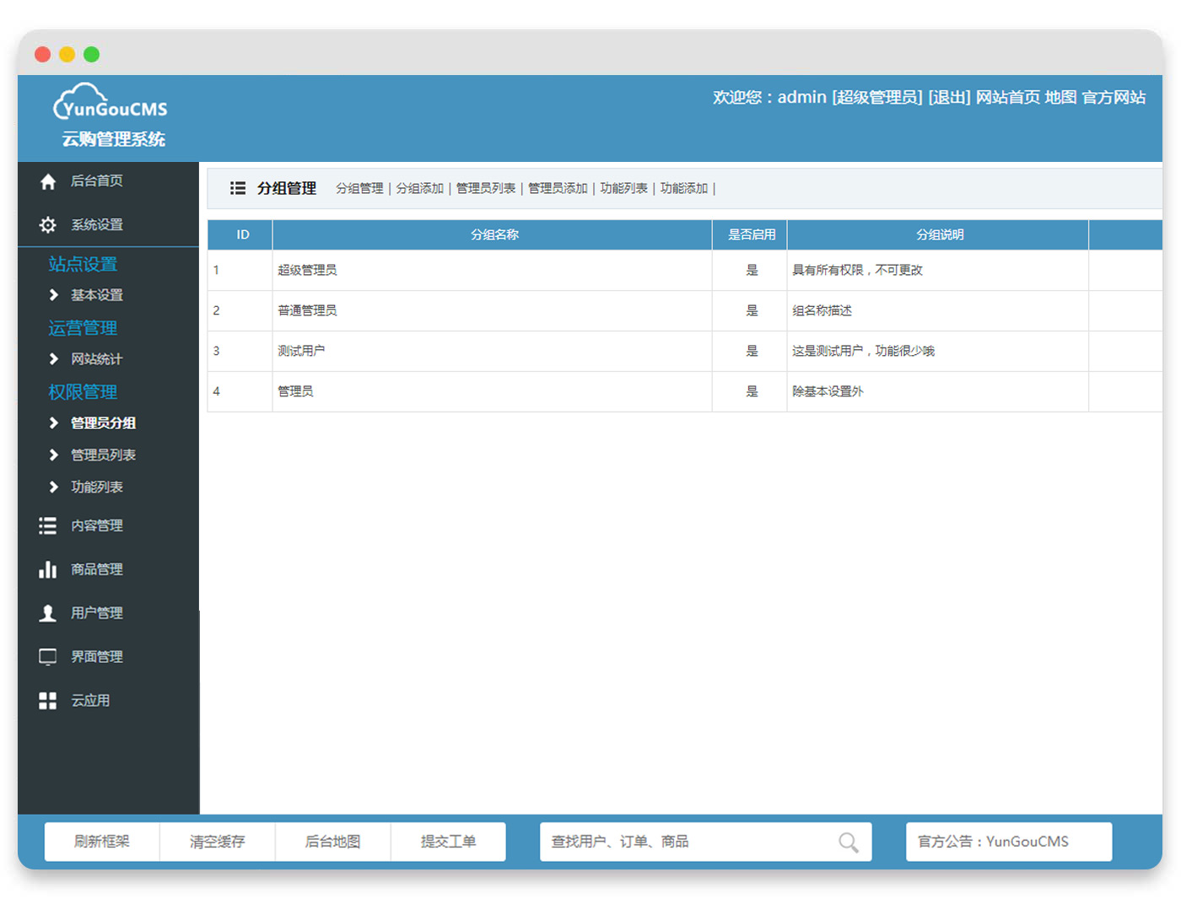
Task: Click the gear icon beside 系统设置
Action: coord(48,225)
